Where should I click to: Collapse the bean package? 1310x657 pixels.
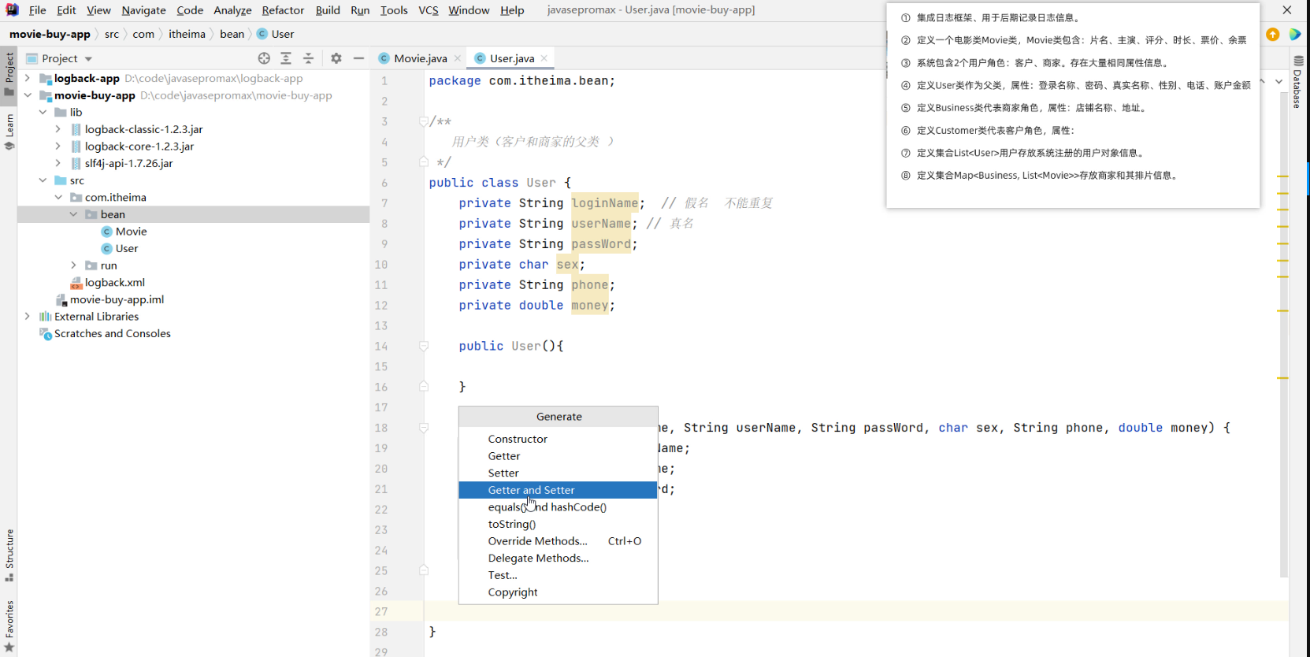click(73, 214)
